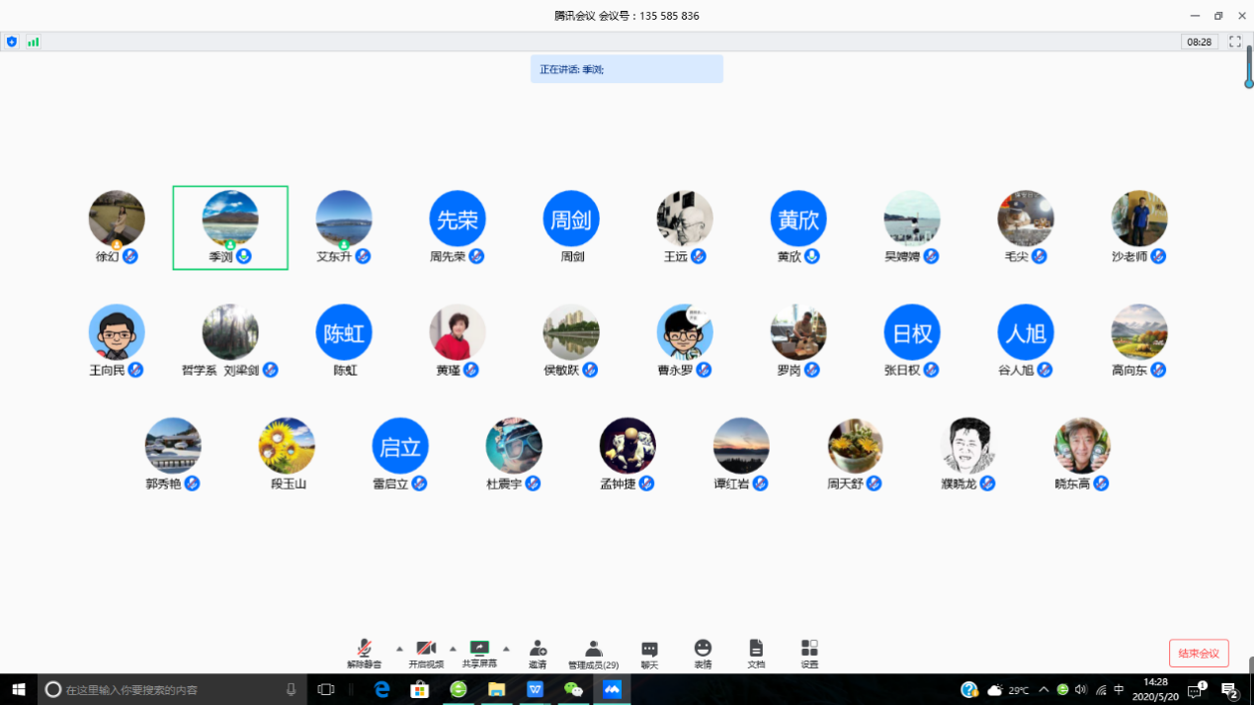Click the green network signal icon

coord(34,42)
